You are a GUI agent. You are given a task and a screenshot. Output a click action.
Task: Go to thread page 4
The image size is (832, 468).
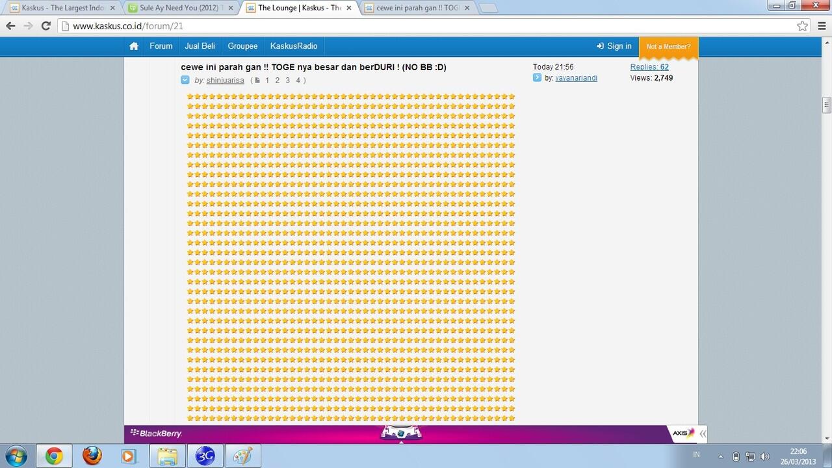(298, 81)
